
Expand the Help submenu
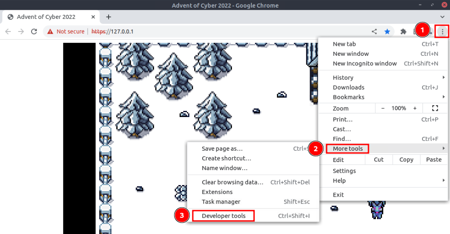click(339, 180)
